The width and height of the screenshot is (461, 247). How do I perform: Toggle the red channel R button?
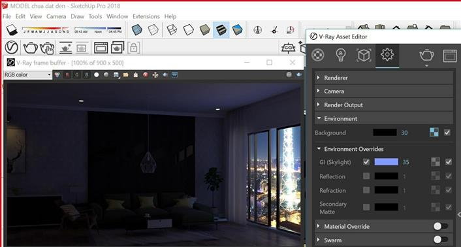(67, 75)
